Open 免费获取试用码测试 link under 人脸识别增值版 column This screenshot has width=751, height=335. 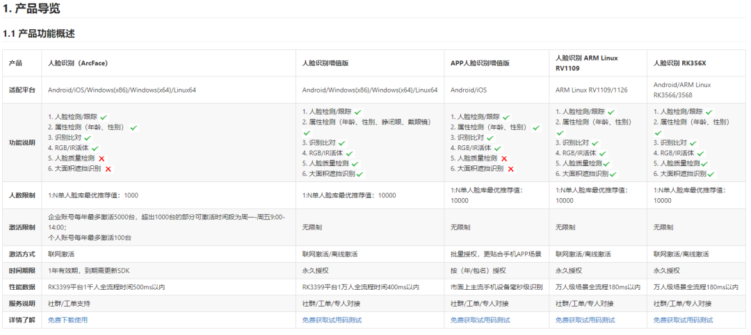click(332, 320)
